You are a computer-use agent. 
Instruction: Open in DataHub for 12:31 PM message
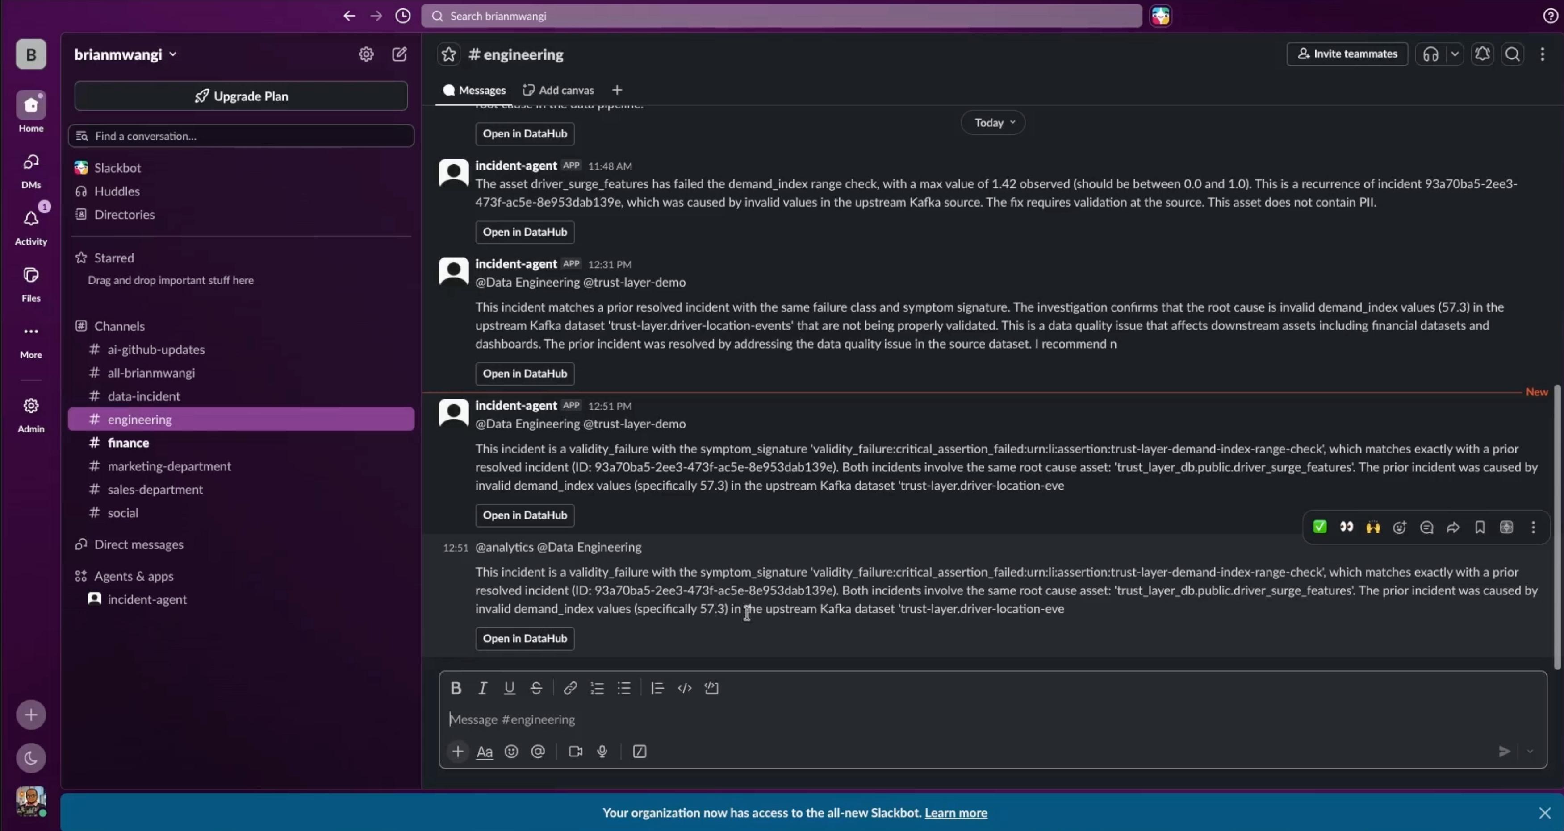525,373
